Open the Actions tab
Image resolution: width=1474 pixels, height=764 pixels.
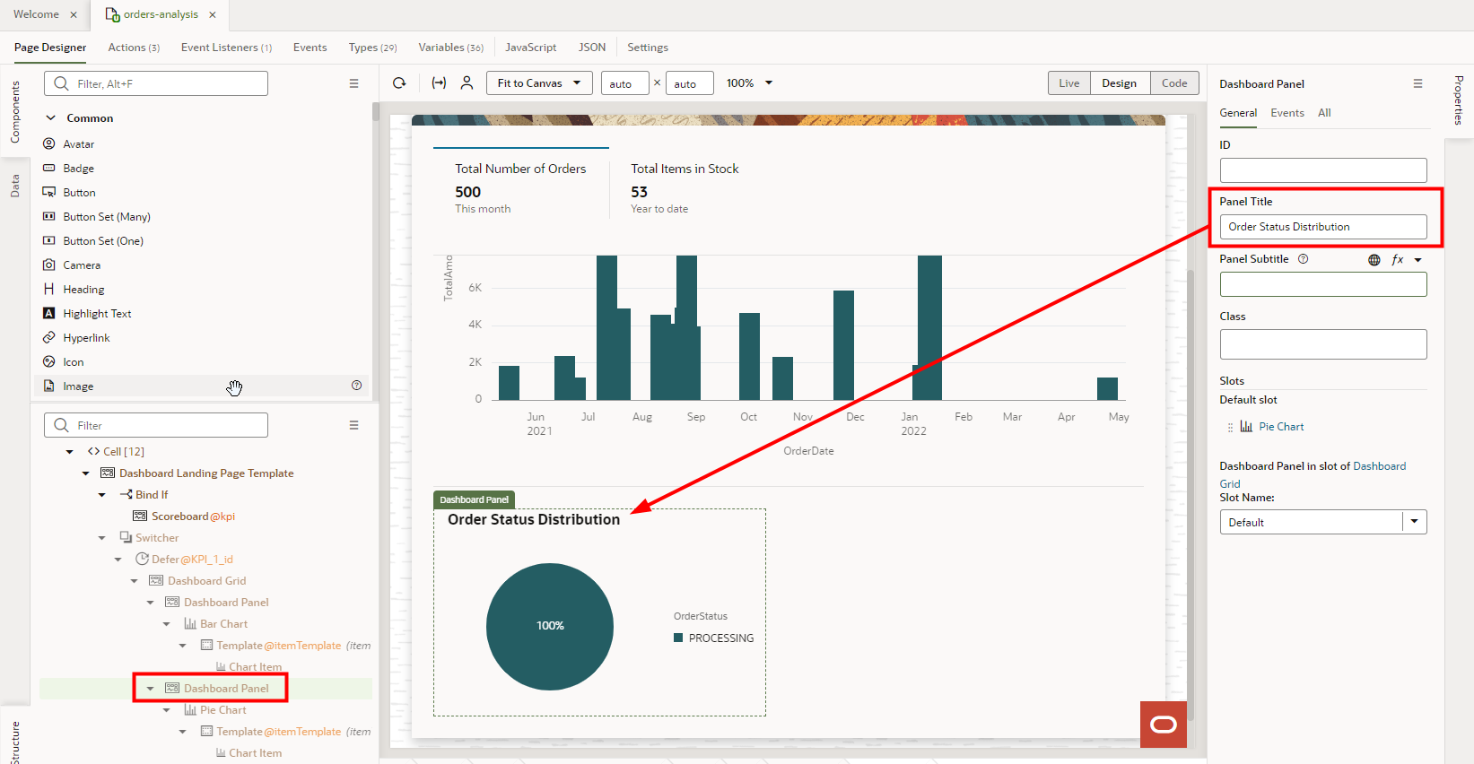tap(134, 48)
